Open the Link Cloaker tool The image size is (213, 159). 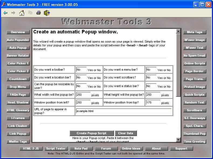click(18, 126)
